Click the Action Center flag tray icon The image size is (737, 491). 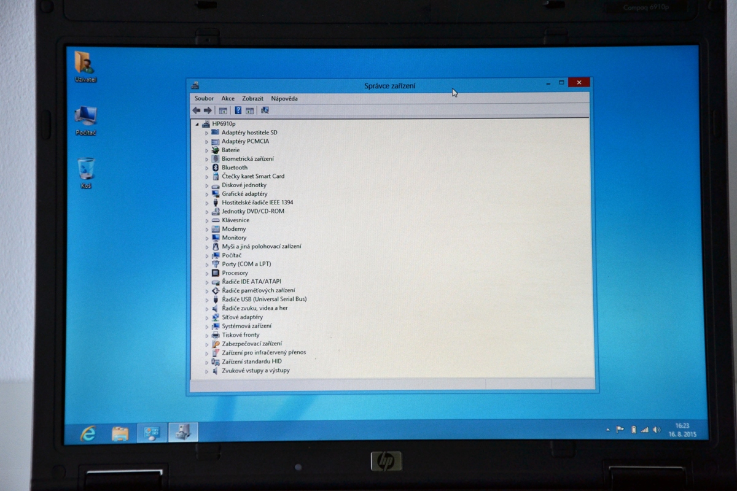pyautogui.click(x=620, y=430)
